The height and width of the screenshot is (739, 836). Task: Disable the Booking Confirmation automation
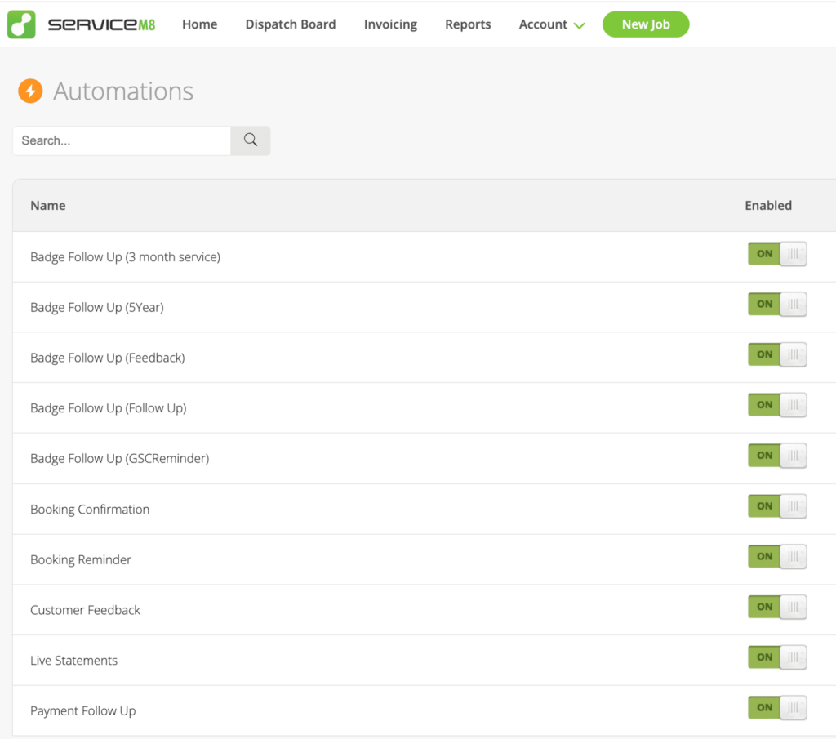coord(776,506)
